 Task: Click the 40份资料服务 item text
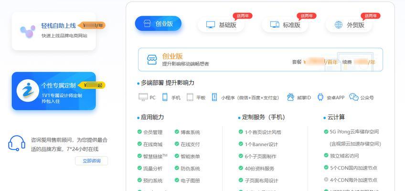tap(260, 169)
